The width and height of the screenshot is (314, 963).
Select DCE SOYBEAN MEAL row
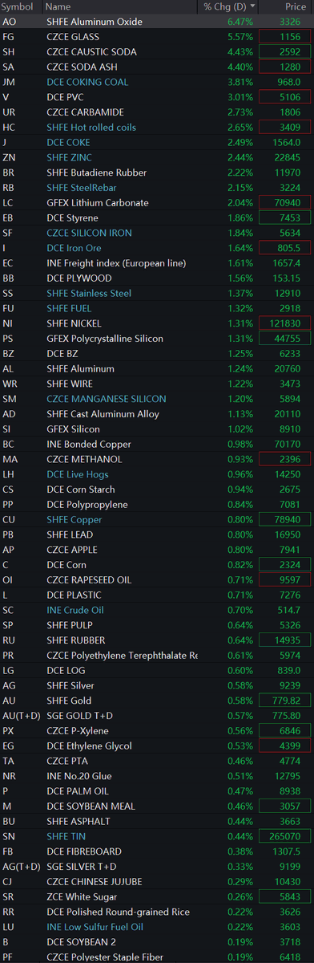(x=157, y=806)
